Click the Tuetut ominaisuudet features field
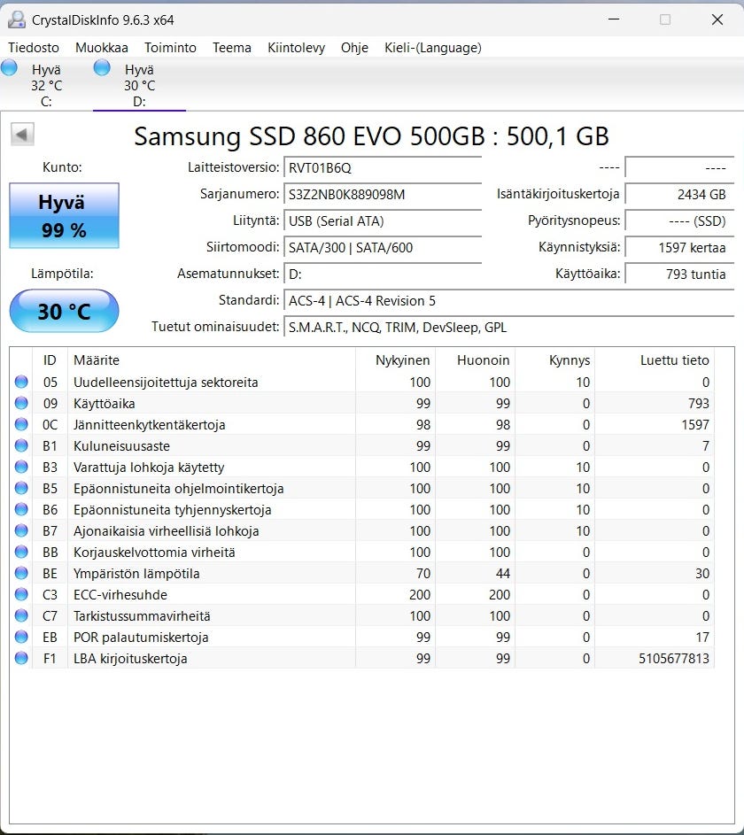This screenshot has height=835, width=744. click(508, 328)
